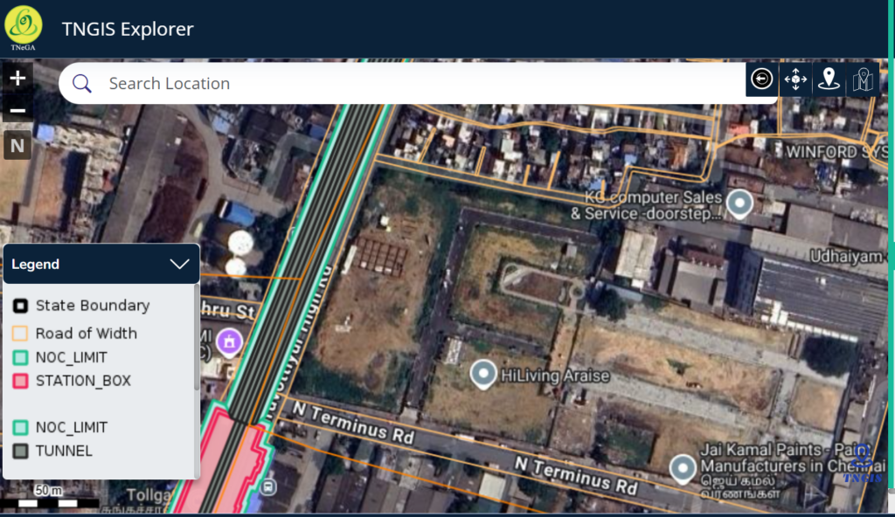Select the KC computer Sales map pin

pyautogui.click(x=740, y=203)
